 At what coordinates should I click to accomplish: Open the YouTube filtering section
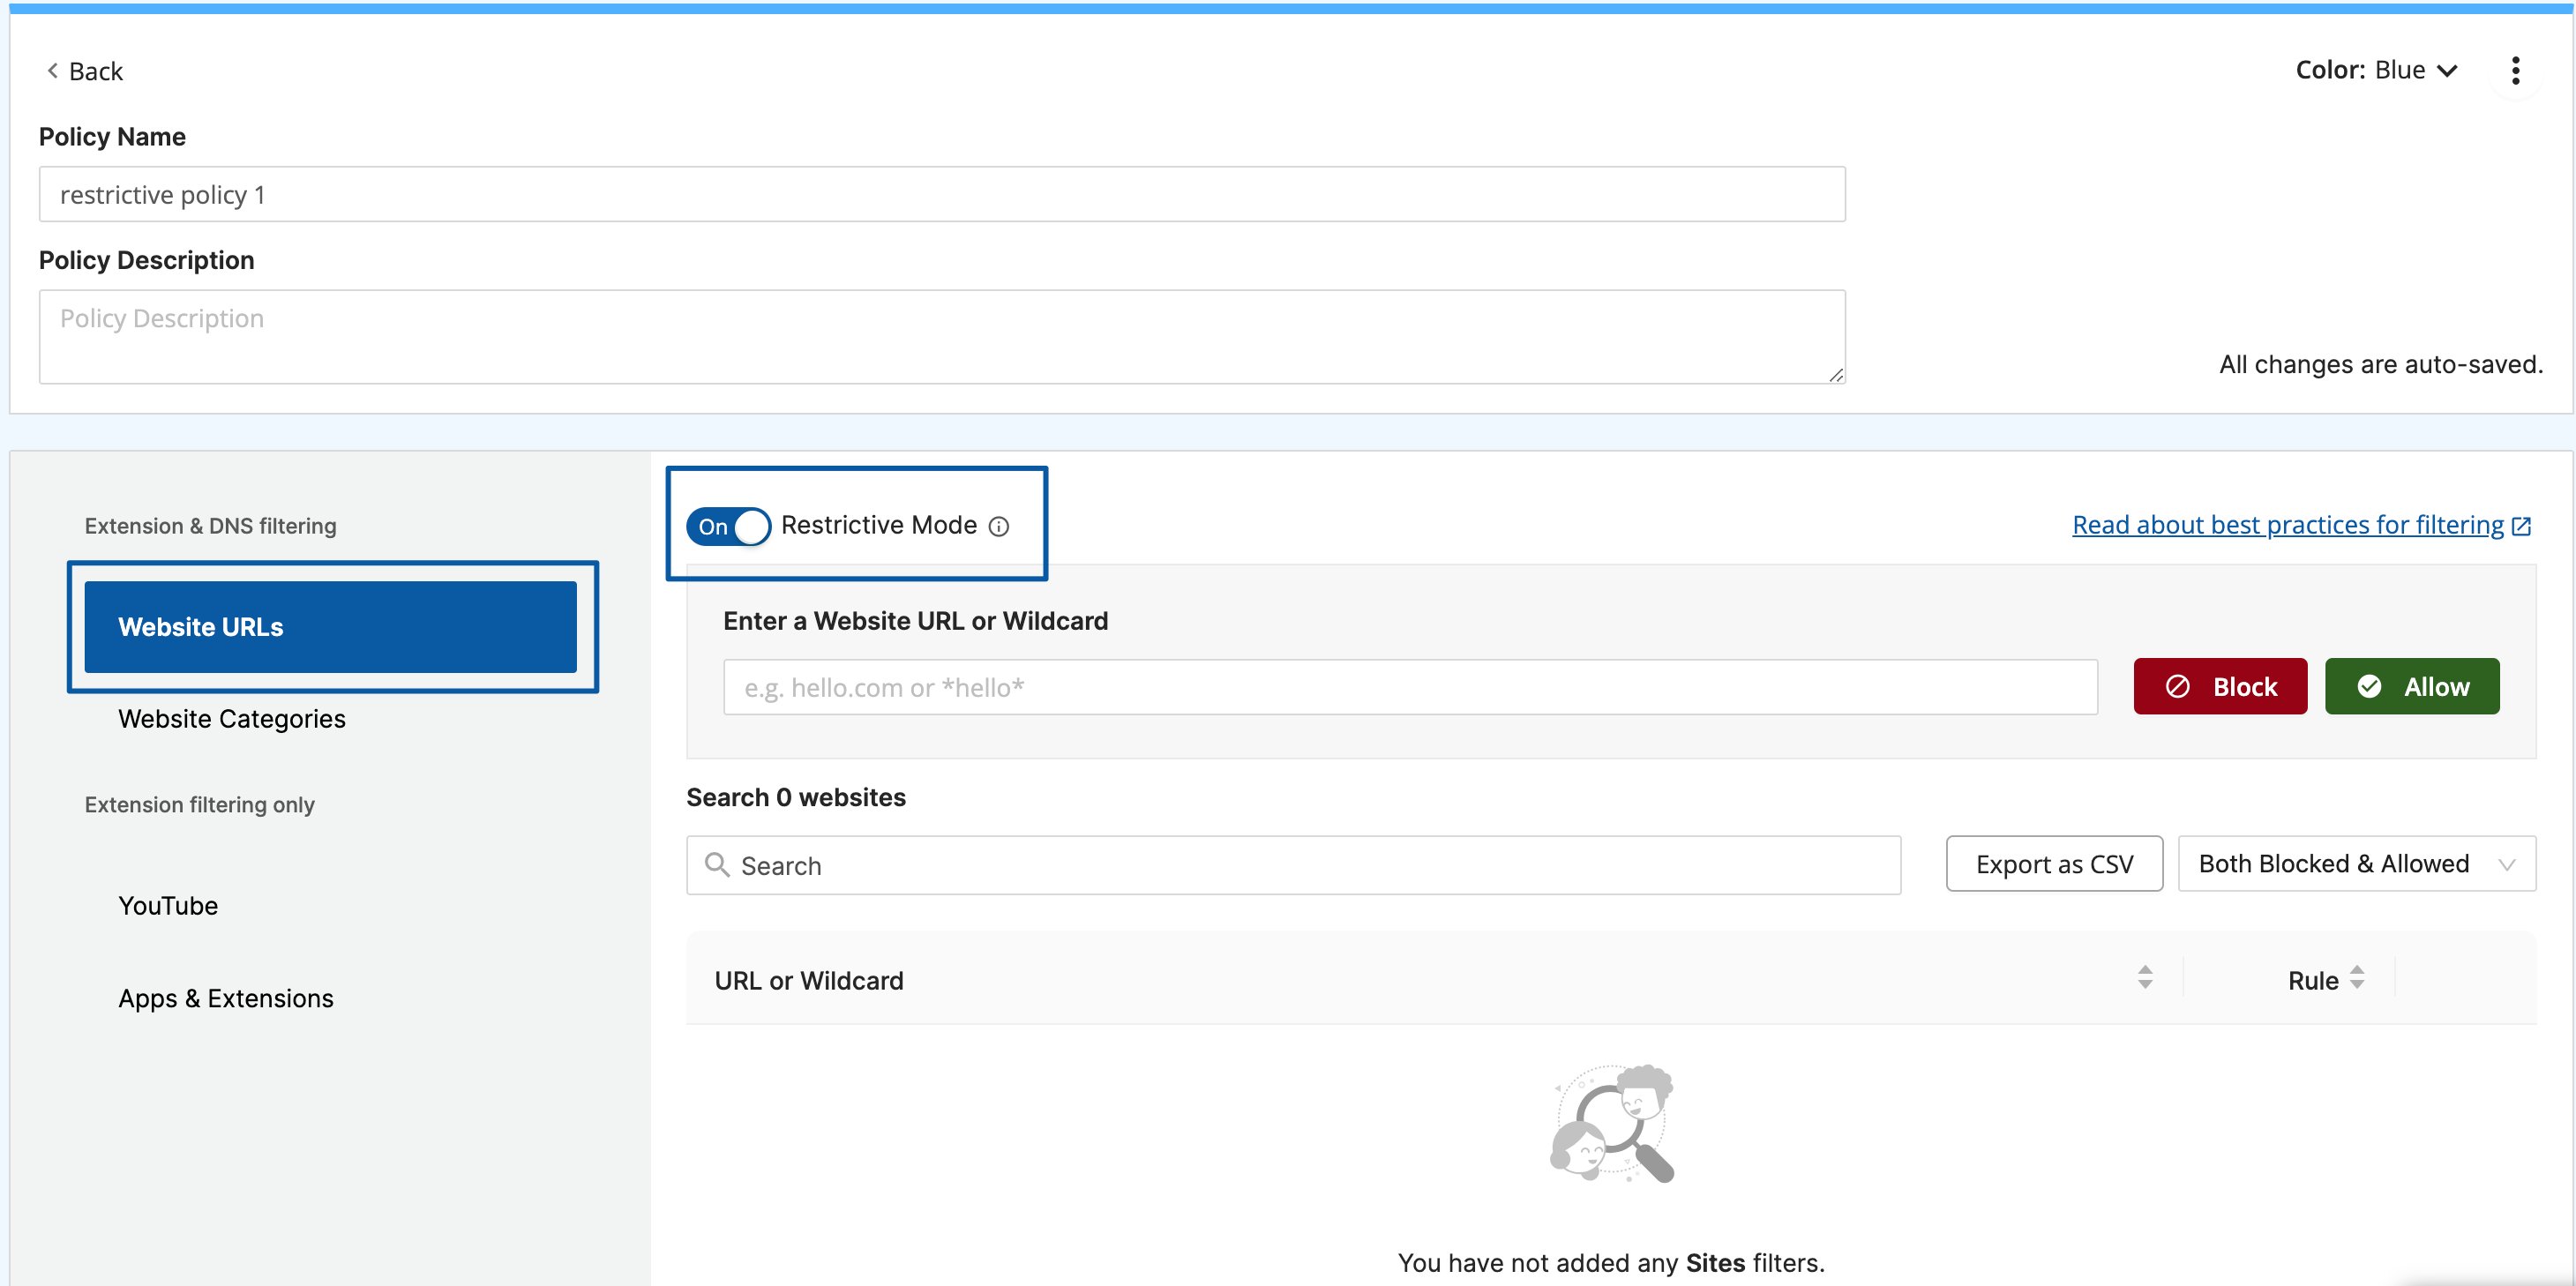tap(168, 906)
